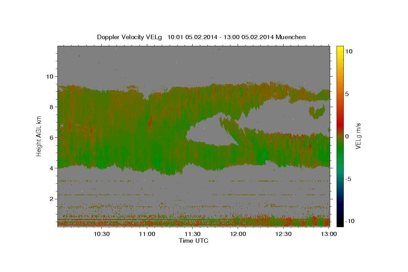Click the "Height AGL km" axis label

39,136
